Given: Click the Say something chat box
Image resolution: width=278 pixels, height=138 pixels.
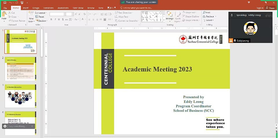Looking at the screenshot, I should coord(18,126).
